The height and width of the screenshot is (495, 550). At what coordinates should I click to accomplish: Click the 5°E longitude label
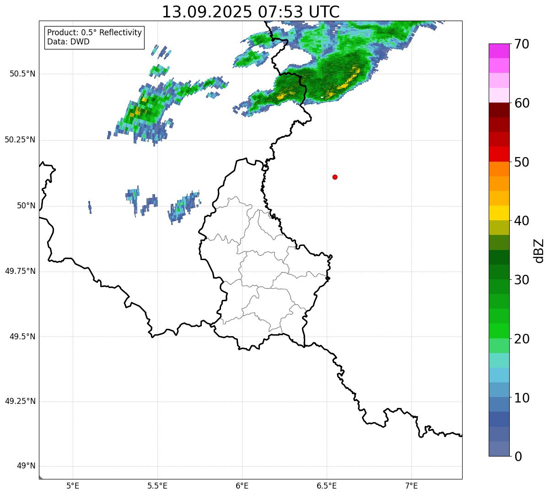click(73, 486)
